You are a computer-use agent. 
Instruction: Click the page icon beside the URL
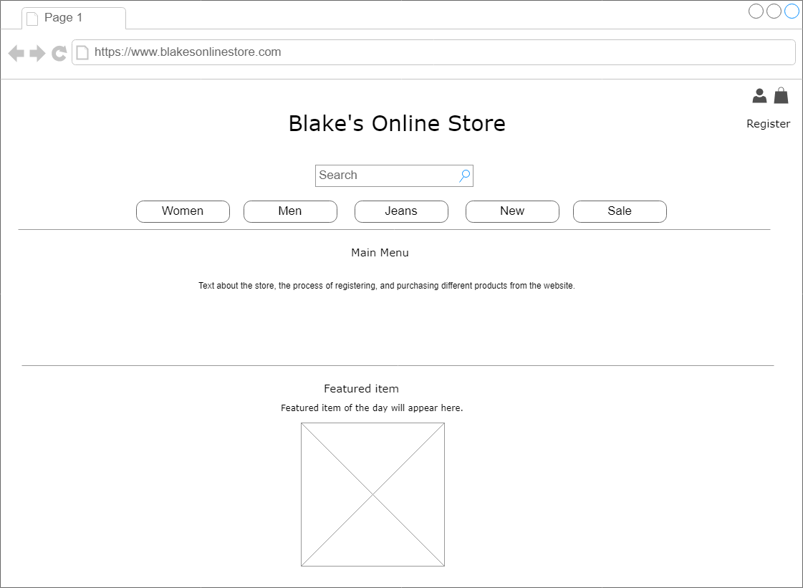tap(82, 52)
